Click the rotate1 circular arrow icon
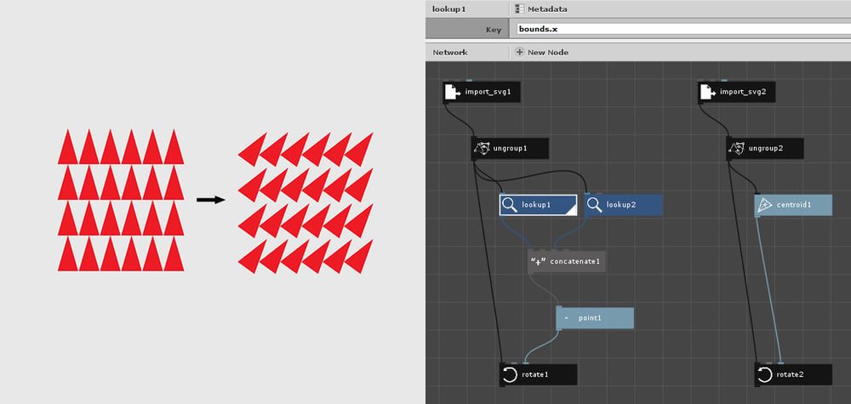851x404 pixels. click(510, 375)
